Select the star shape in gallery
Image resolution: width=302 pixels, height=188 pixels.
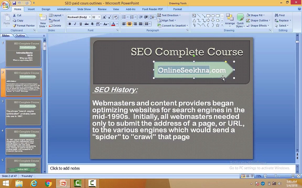217,25
